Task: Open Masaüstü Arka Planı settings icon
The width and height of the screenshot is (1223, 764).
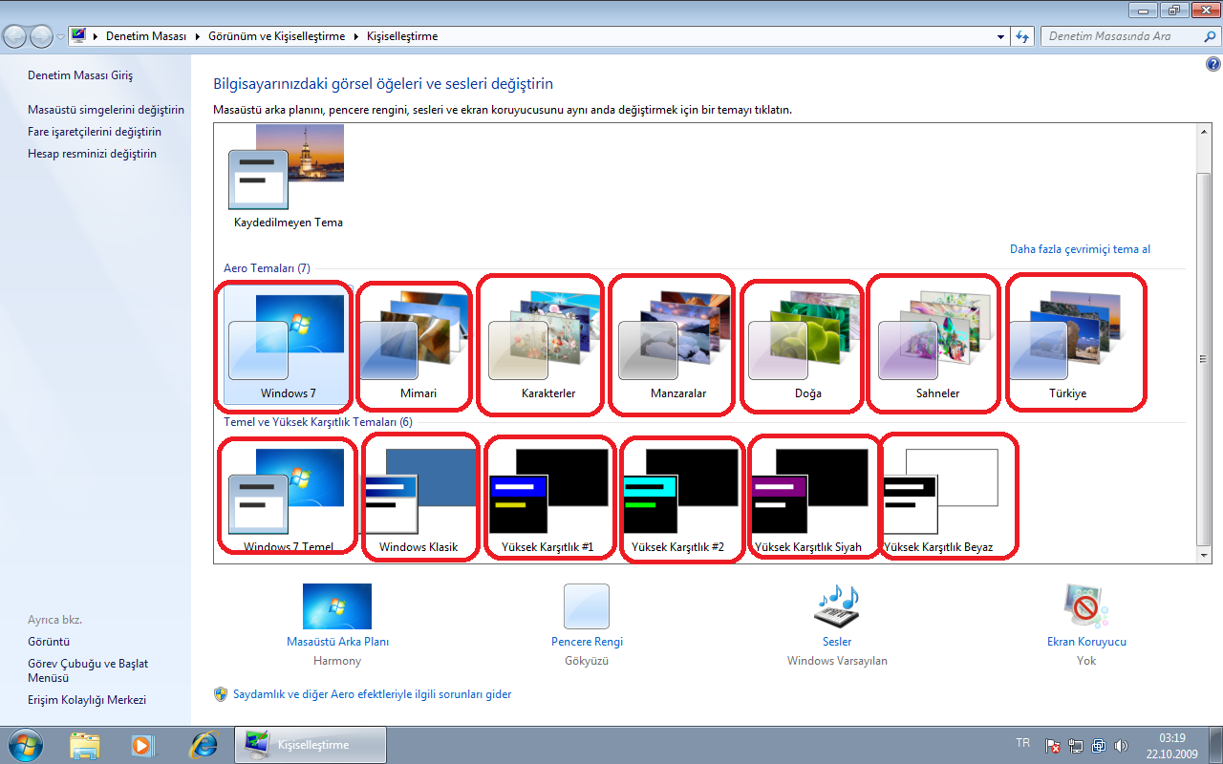Action: (337, 606)
